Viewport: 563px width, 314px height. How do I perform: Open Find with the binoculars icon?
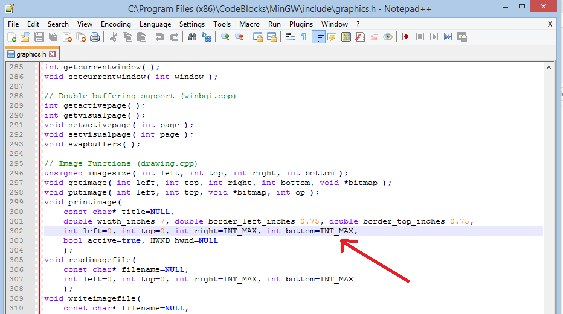point(193,37)
